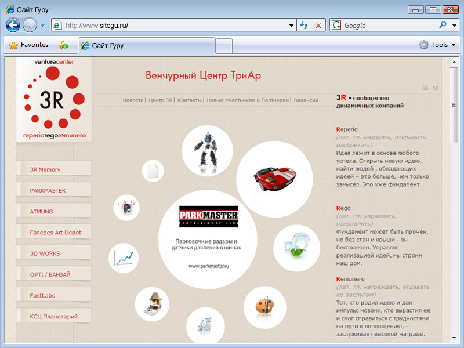This screenshot has height=348, width=464.
Task: Click the scrollbar down arrow
Action: [x=454, y=338]
